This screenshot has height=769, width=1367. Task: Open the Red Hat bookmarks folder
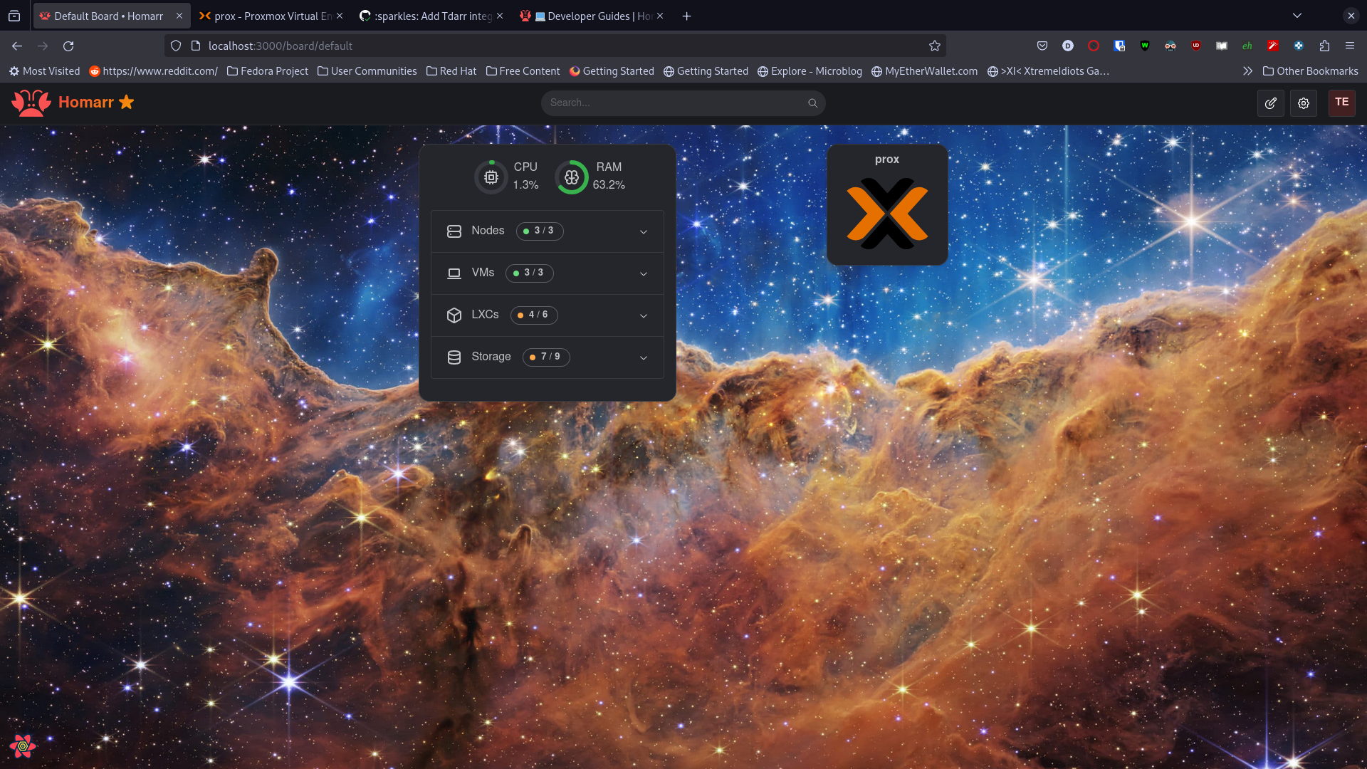tap(451, 71)
